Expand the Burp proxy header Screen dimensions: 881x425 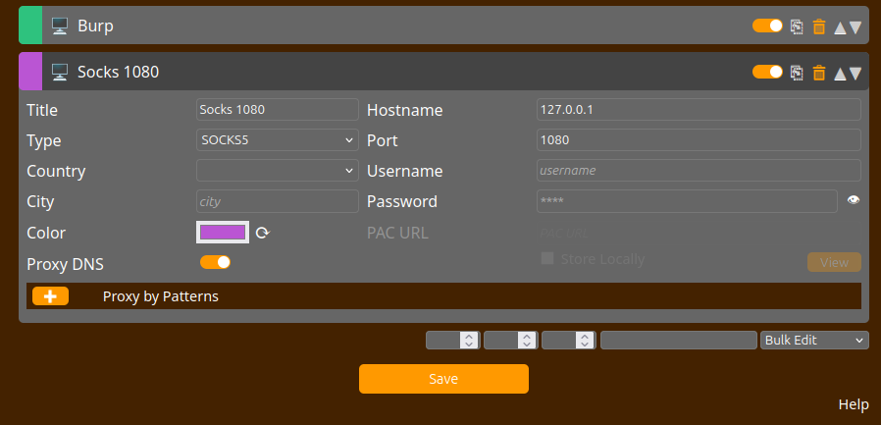[392, 27]
